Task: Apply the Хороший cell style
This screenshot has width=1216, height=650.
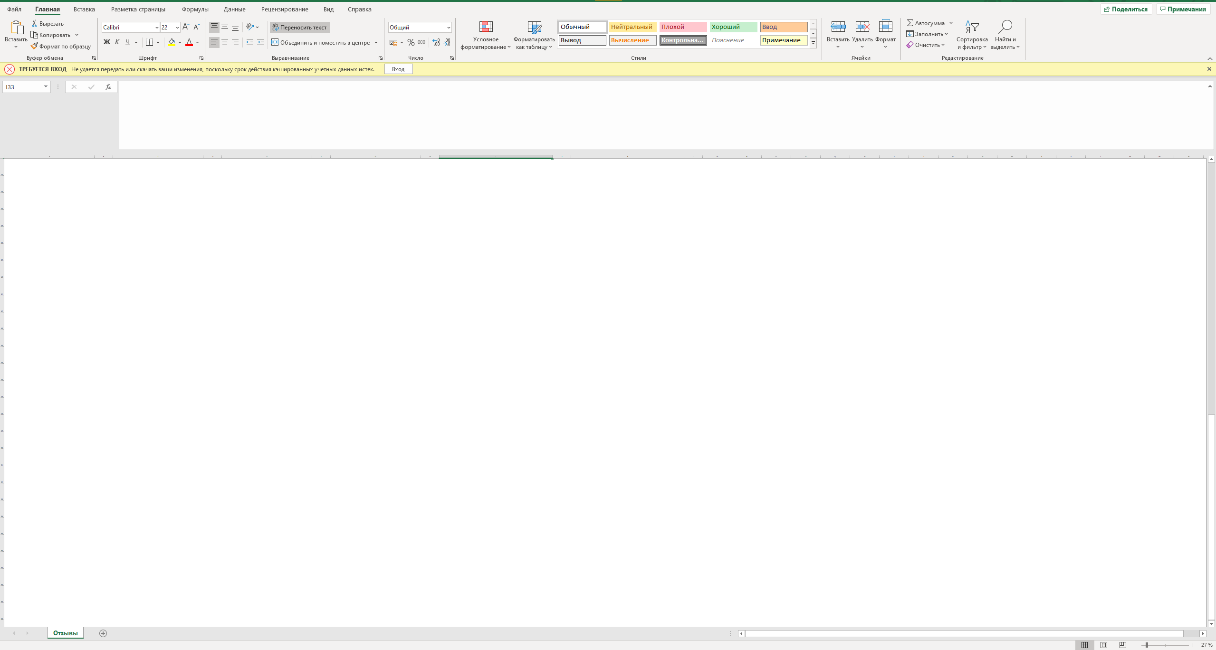Action: 733,27
